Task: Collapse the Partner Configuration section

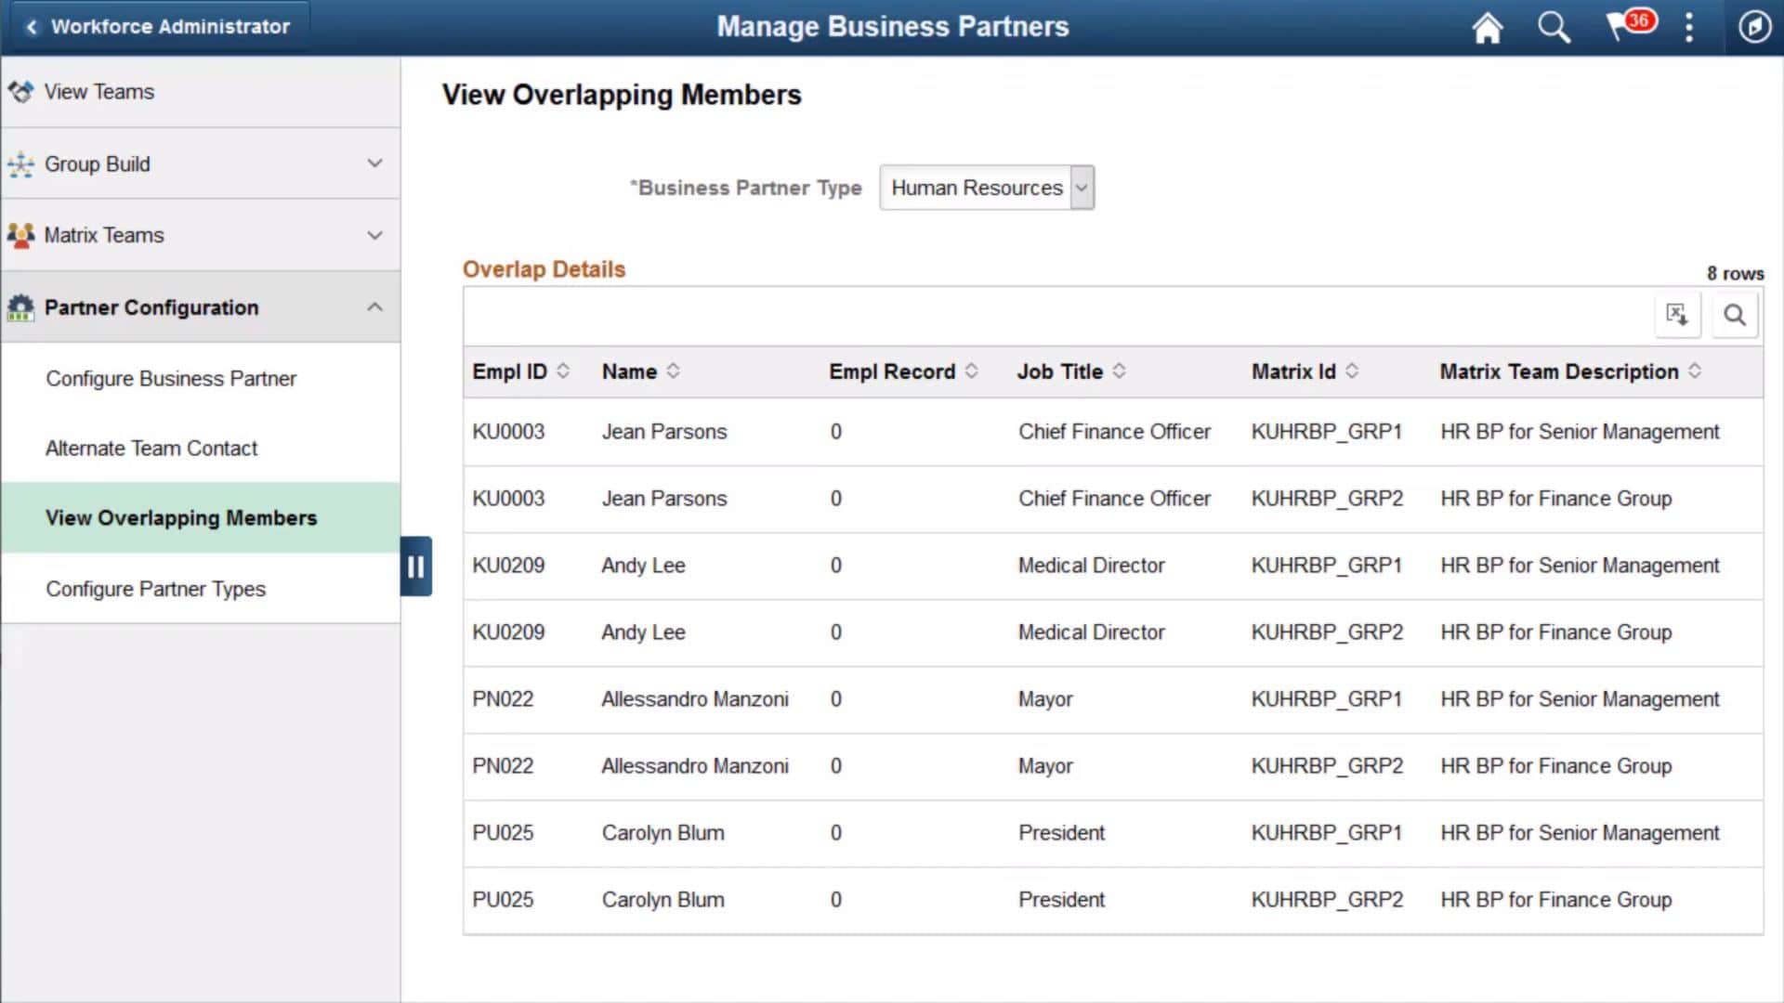Action: point(375,306)
